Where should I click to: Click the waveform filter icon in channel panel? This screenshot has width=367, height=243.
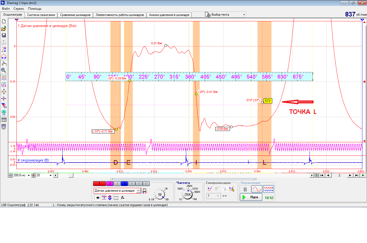[104, 198]
